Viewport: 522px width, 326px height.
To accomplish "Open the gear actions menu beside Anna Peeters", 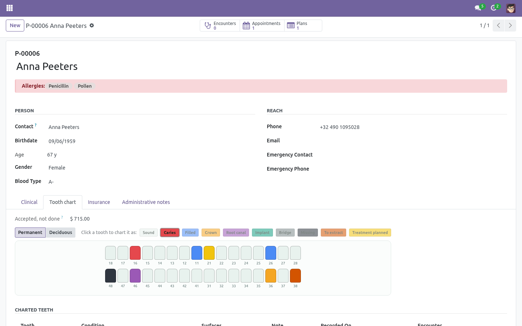I will (x=92, y=25).
